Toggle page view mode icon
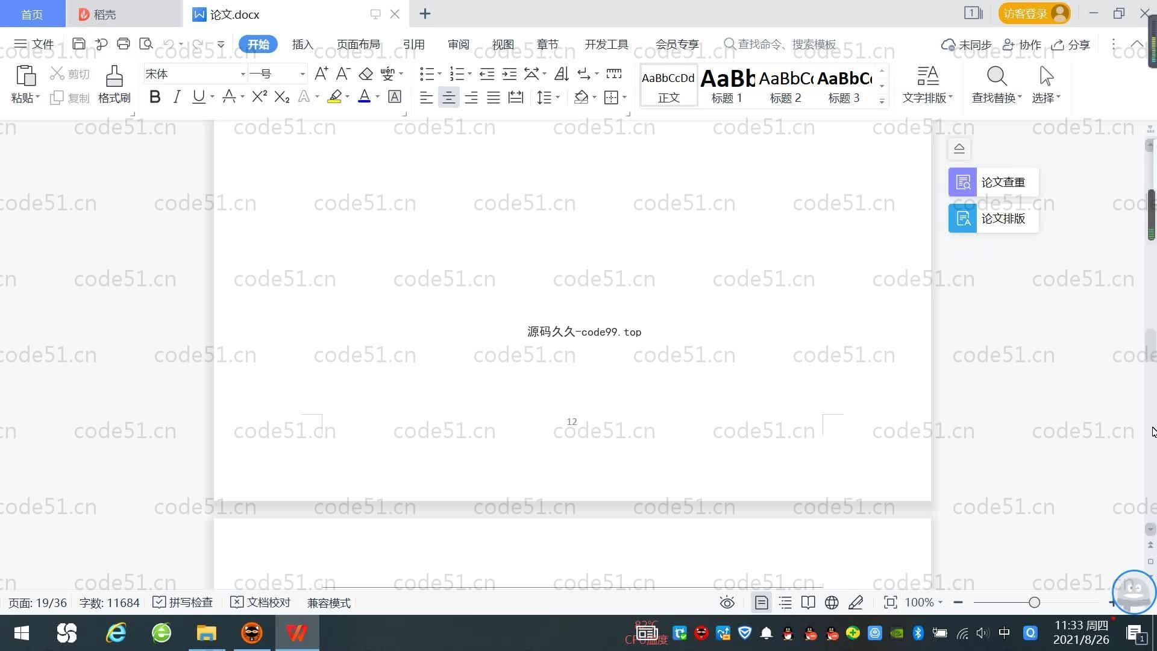 click(762, 603)
